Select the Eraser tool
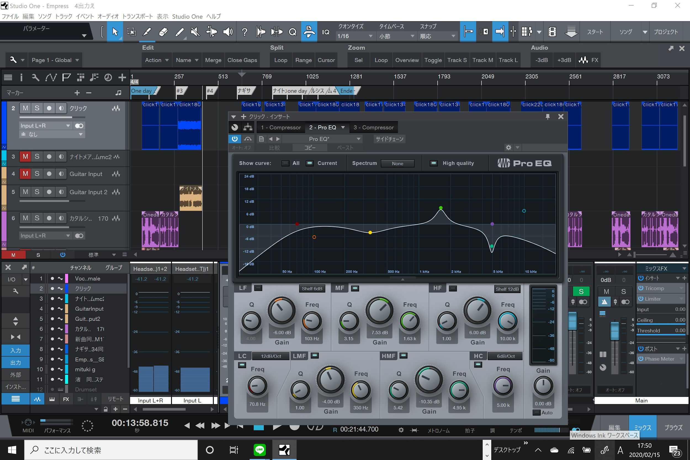Screen dimensions: 690x460 click(163, 32)
